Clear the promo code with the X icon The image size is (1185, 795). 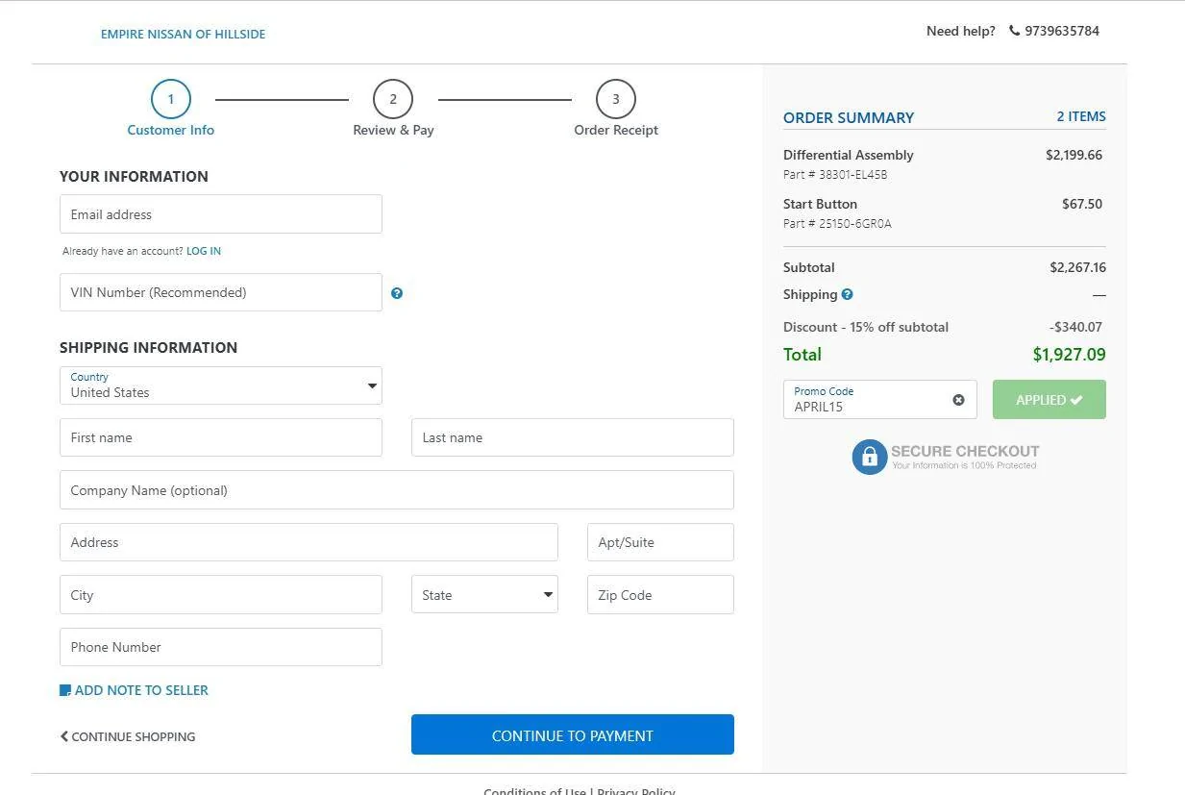pos(958,400)
